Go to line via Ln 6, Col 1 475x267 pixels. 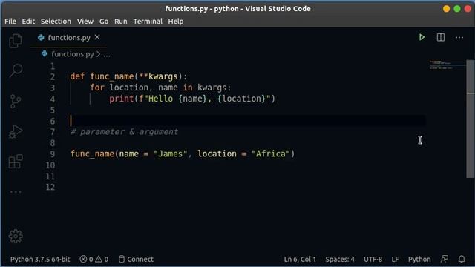coord(300,259)
